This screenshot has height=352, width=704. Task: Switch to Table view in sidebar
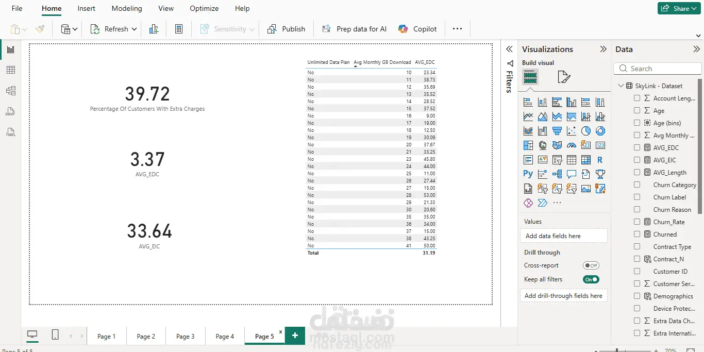(10, 70)
